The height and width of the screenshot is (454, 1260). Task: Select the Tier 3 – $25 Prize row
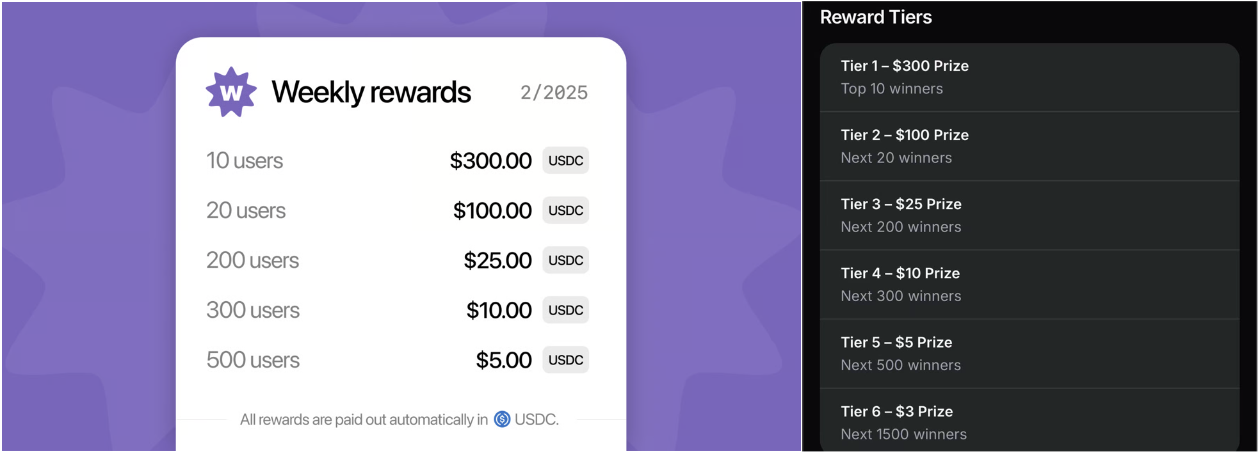(1029, 215)
